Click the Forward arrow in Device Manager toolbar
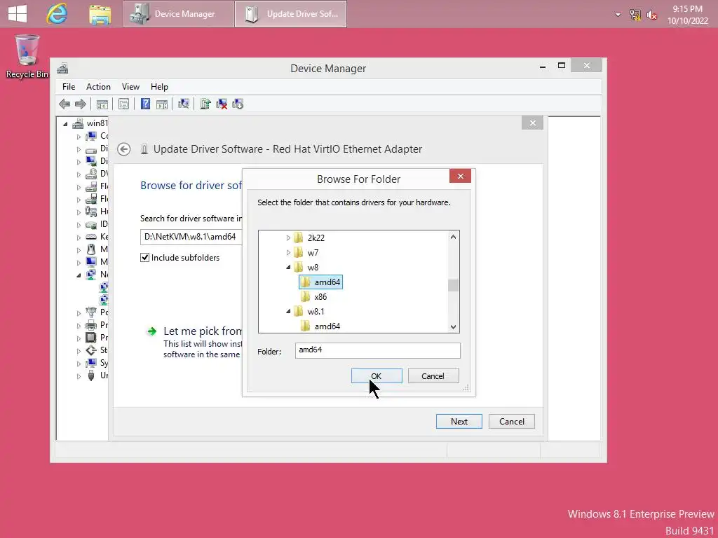The image size is (718, 538). pyautogui.click(x=81, y=104)
